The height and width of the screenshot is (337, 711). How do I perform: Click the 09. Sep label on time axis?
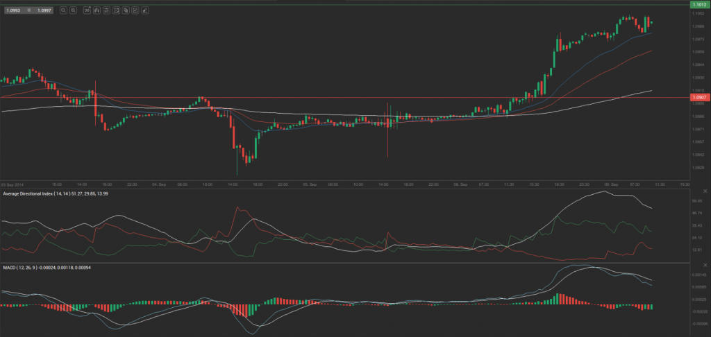point(611,184)
